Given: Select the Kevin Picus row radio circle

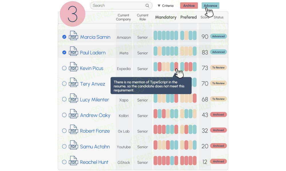Looking at the screenshot, I should point(64,68).
